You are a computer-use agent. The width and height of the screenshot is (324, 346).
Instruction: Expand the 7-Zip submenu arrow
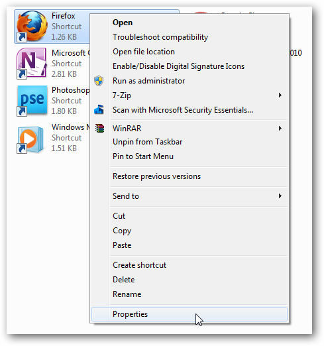click(x=280, y=95)
